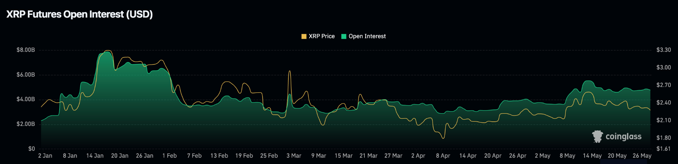
Task: Click the $2.70 right axis label
Action: [x=664, y=85]
